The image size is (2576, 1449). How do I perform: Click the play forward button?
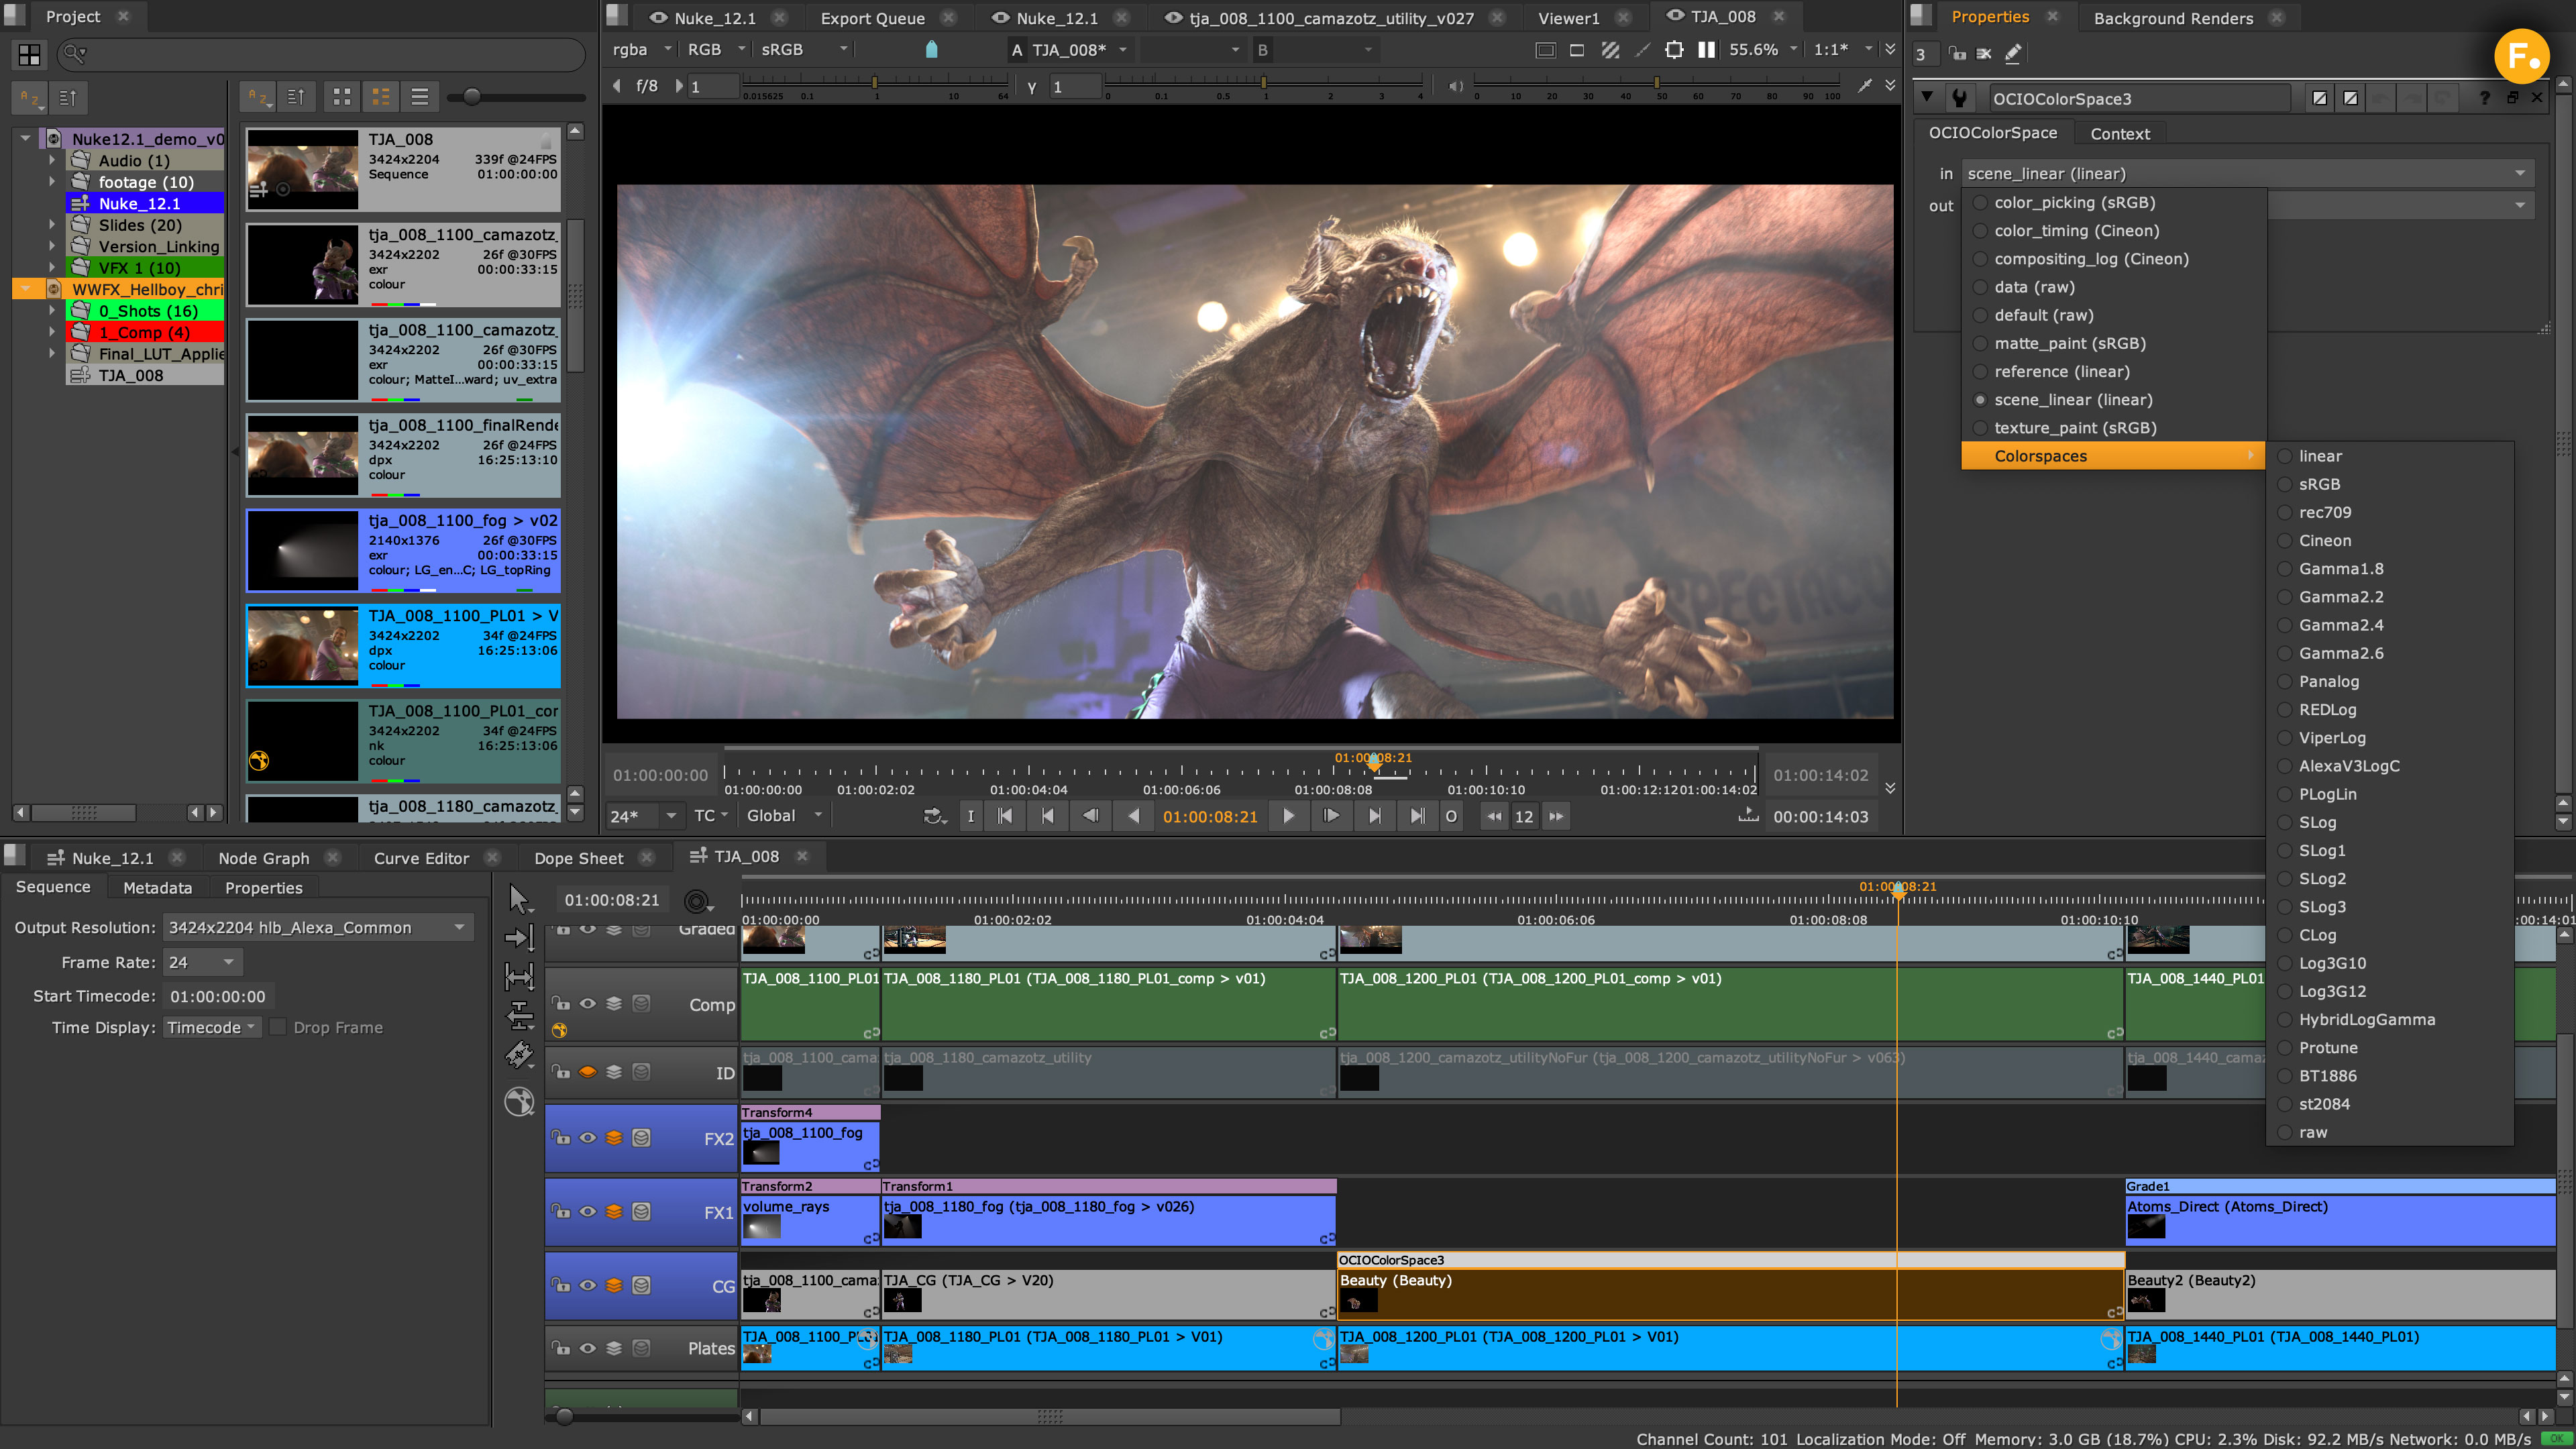click(1289, 816)
